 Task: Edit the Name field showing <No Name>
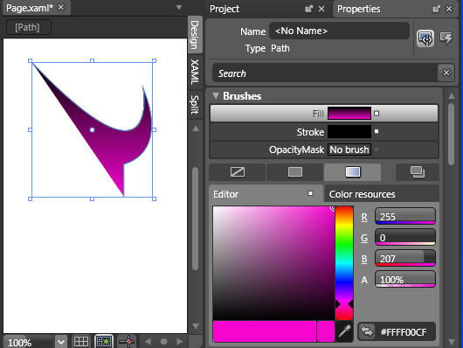coord(339,31)
